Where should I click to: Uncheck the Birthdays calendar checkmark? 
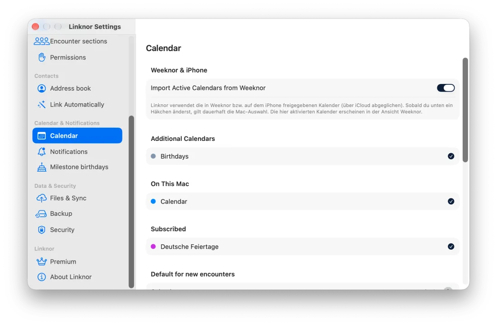pyautogui.click(x=451, y=156)
